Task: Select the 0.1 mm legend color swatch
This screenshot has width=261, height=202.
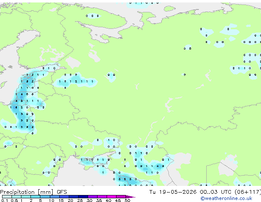Action: (x=7, y=197)
